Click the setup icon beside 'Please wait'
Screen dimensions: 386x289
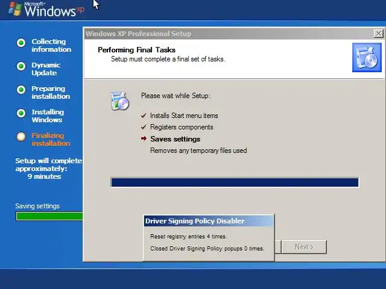coord(119,101)
